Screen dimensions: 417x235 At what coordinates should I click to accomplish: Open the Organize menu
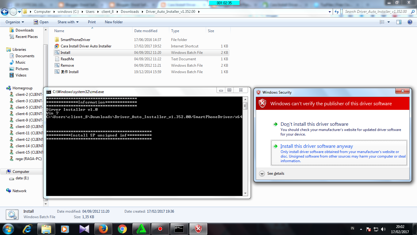tap(15, 22)
